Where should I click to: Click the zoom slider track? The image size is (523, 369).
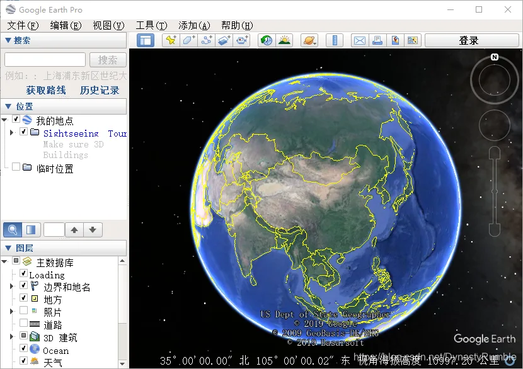pos(494,191)
